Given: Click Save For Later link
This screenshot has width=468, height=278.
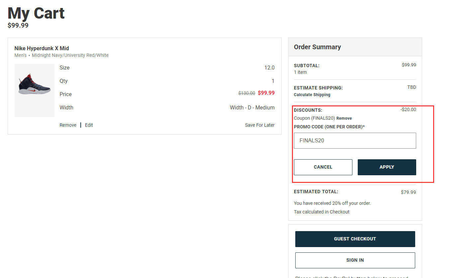Looking at the screenshot, I should tap(260, 125).
